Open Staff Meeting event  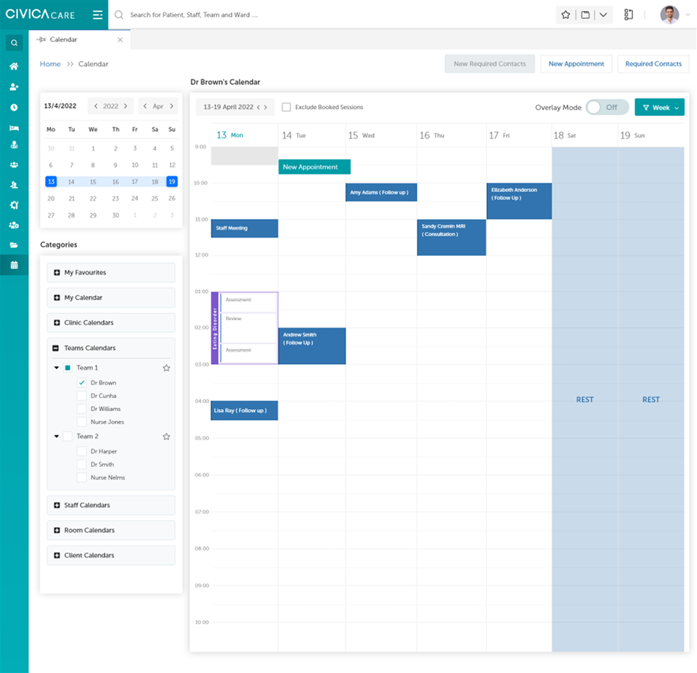pos(245,228)
